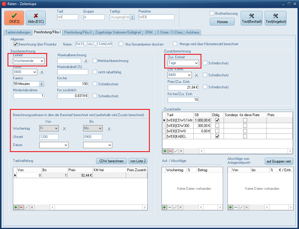Enable the Bruttoerfassung checkbox
The height and width of the screenshot is (229, 299).
click(x=212, y=13)
